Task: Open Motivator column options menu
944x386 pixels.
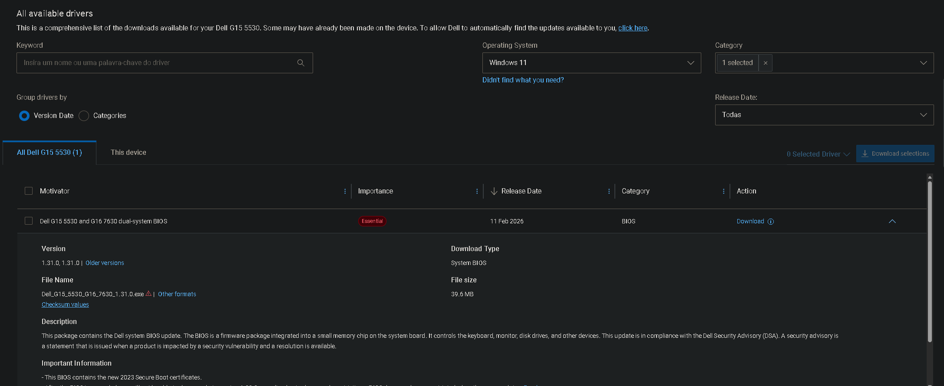Action: (345, 191)
